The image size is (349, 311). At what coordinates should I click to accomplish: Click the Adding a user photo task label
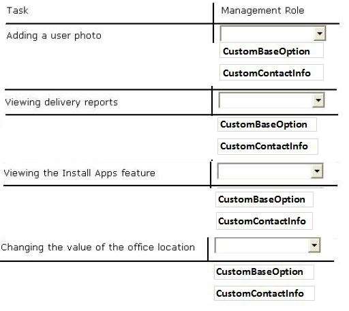[x=54, y=35]
